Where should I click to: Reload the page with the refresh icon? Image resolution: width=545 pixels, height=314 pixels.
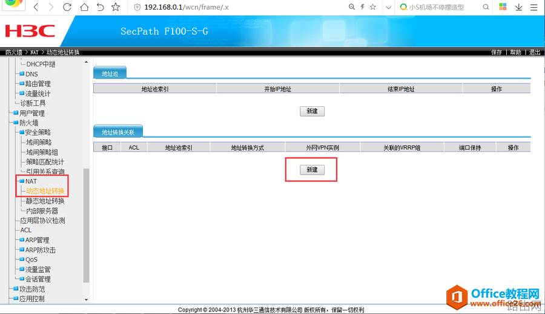[x=67, y=7]
